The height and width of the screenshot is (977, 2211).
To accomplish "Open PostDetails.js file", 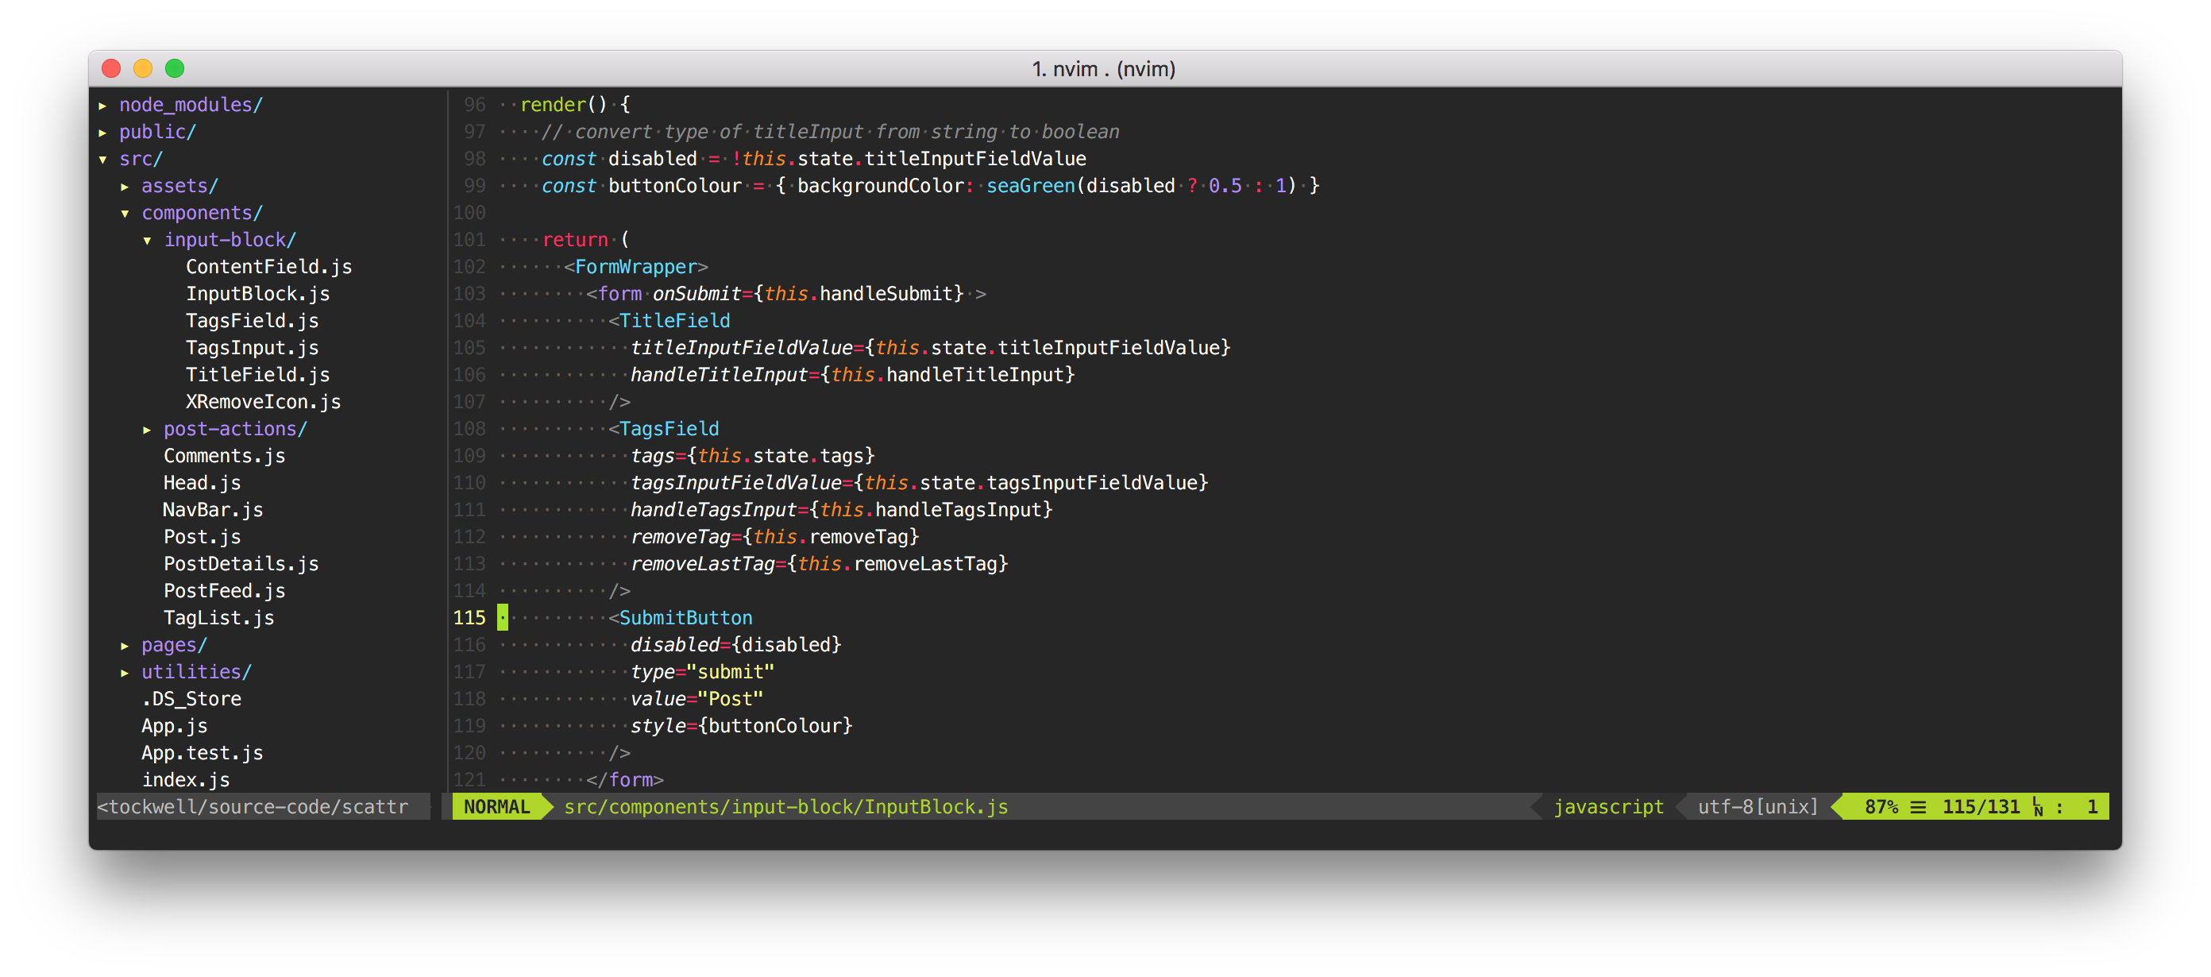I will 241,564.
